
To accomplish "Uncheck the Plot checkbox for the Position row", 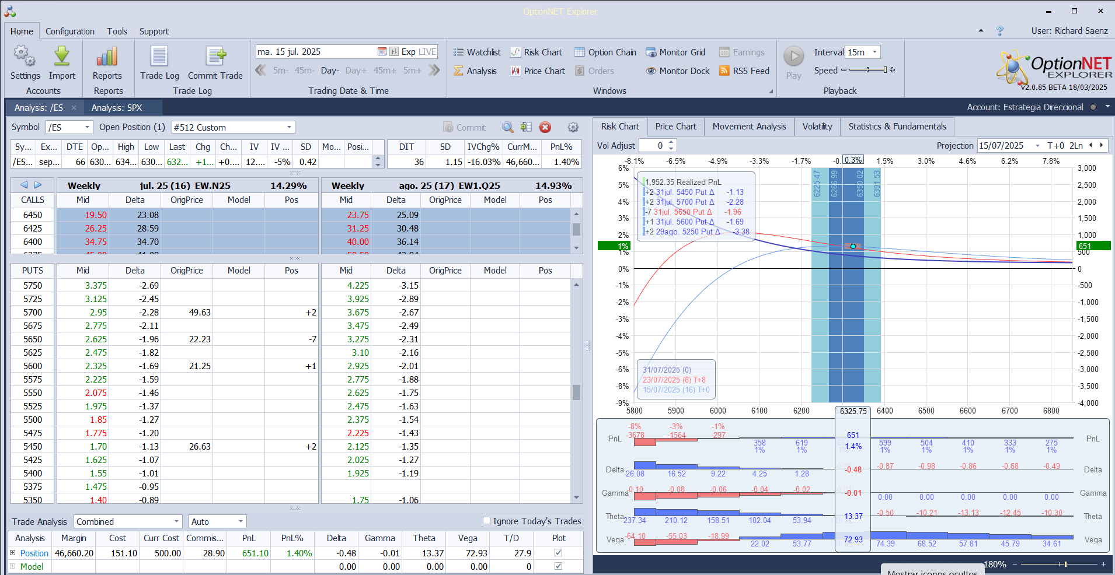I will [558, 553].
